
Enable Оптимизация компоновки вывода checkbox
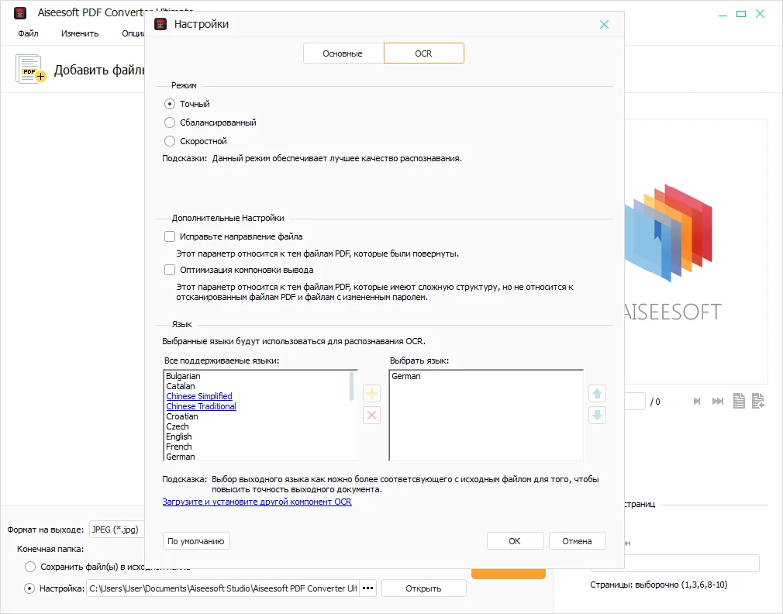tap(170, 270)
